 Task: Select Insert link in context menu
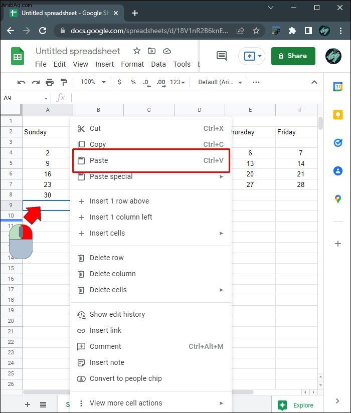tap(151, 330)
